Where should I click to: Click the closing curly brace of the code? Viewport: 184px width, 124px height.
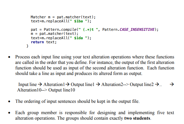(27, 46)
